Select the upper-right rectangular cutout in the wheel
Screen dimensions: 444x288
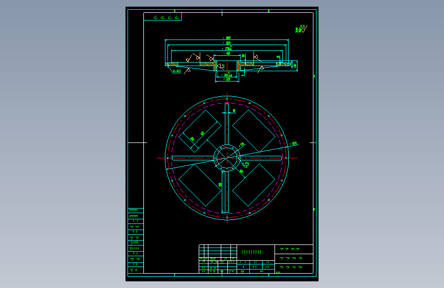(x=253, y=131)
